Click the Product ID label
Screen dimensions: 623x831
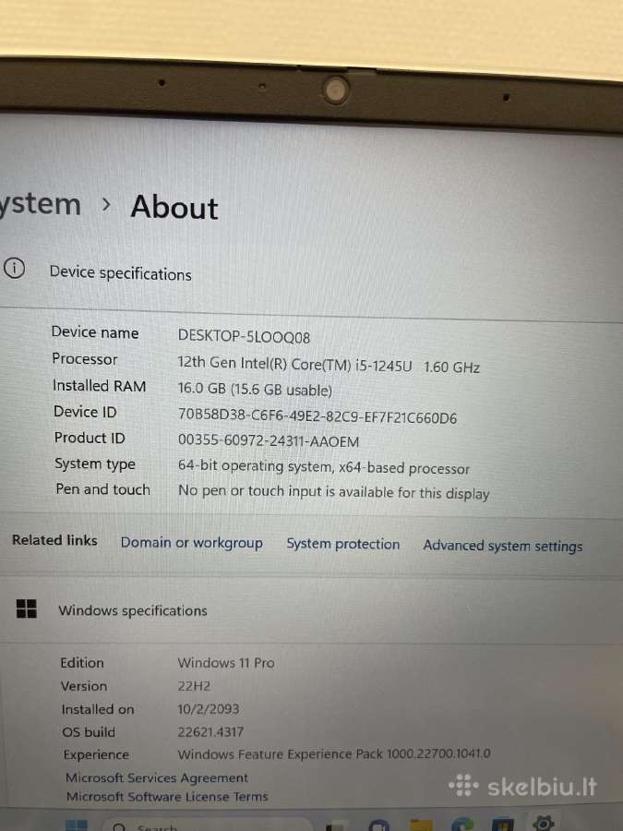click(x=90, y=438)
